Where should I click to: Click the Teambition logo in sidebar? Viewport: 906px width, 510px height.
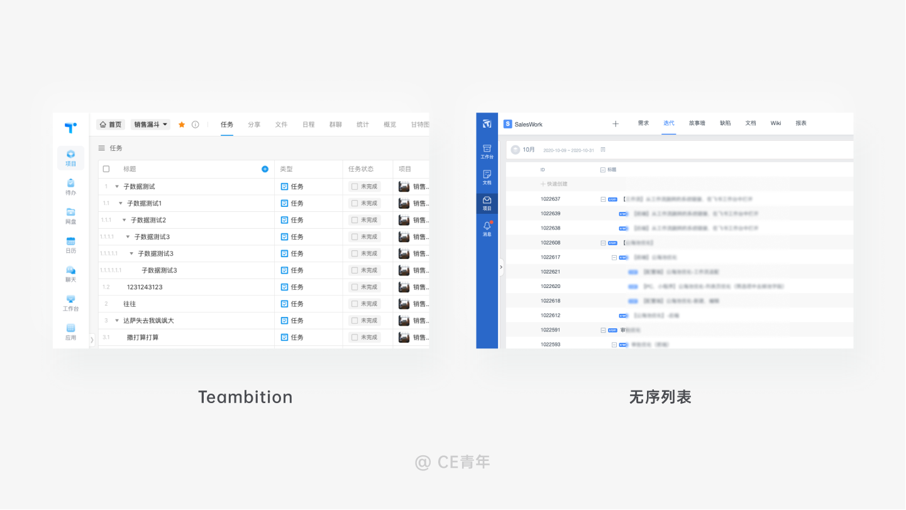click(x=70, y=128)
